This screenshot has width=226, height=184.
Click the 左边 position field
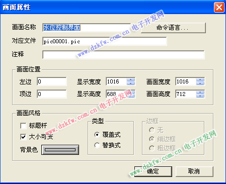pos(52,81)
